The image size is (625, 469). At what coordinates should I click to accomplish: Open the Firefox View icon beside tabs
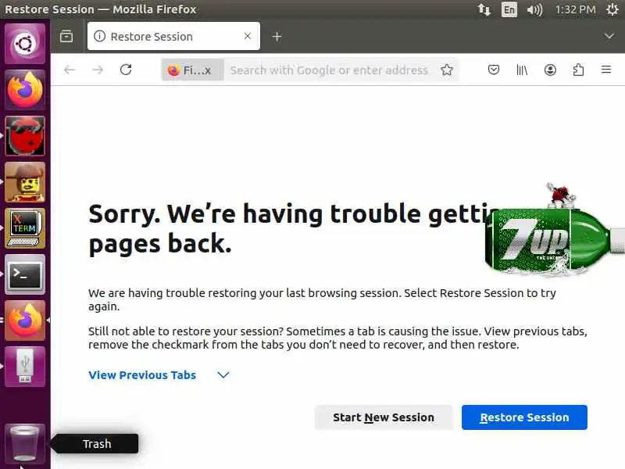66,36
